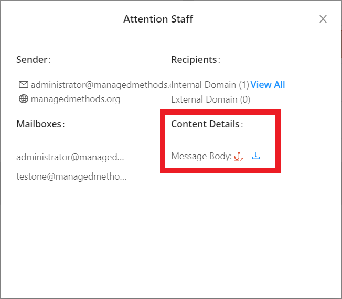
Task: Click the Message Body label
Action: click(201, 156)
